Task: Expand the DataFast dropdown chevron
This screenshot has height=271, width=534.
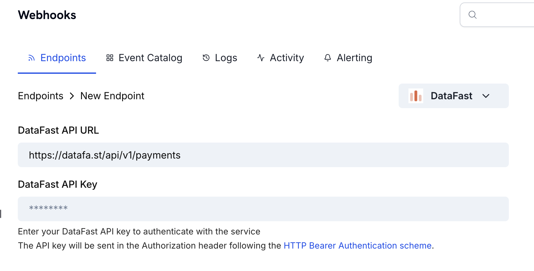Action: pyautogui.click(x=486, y=96)
